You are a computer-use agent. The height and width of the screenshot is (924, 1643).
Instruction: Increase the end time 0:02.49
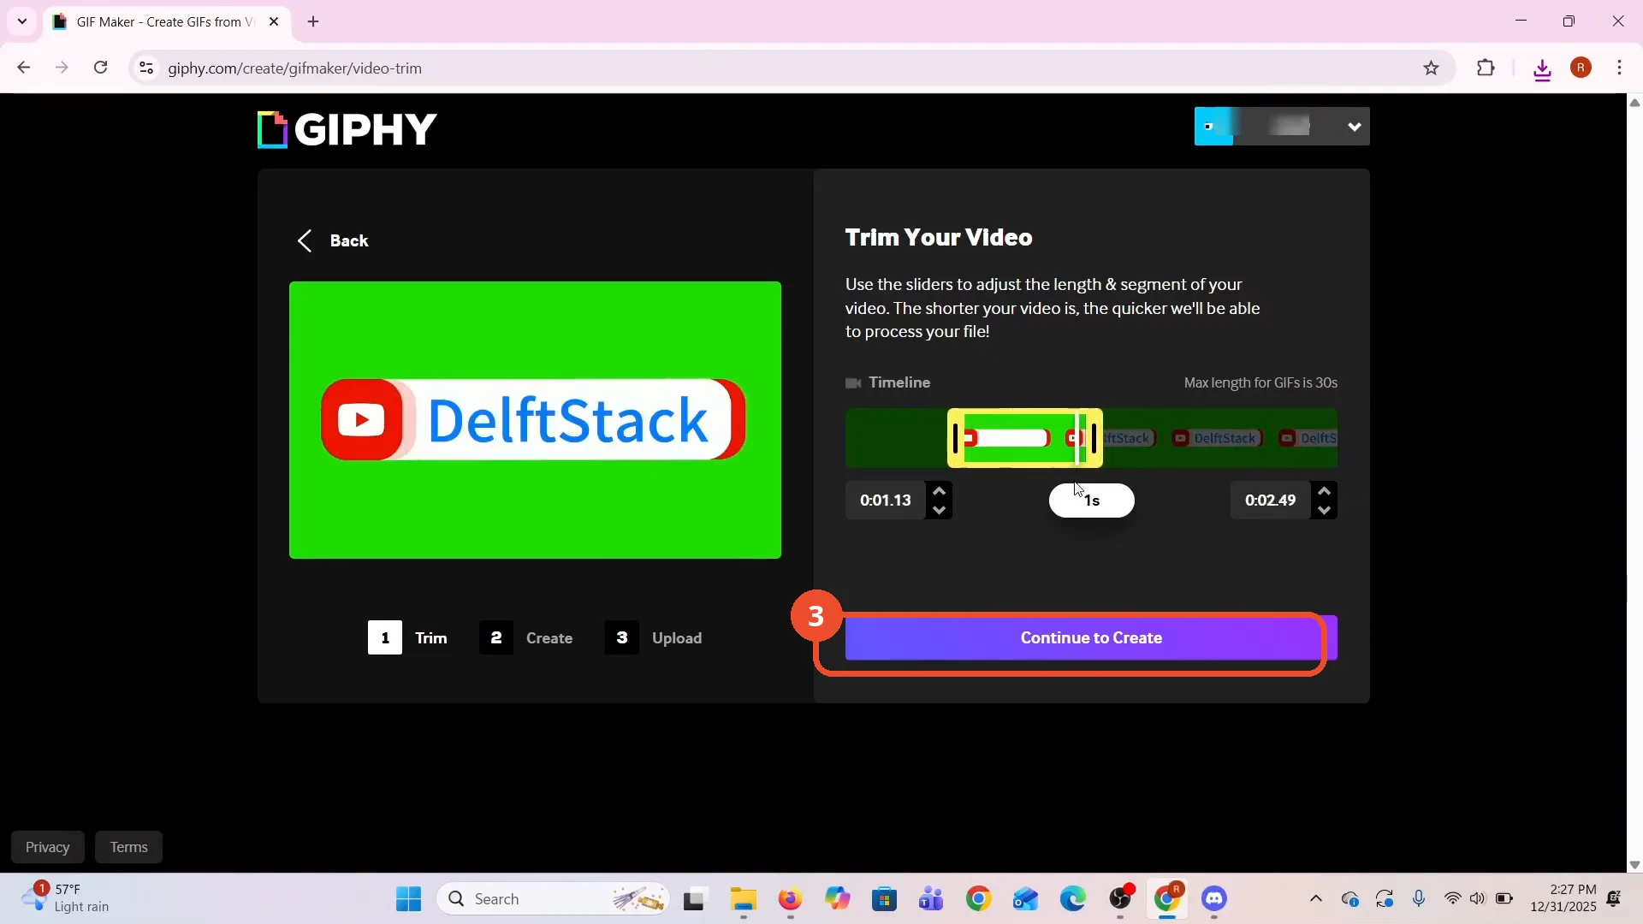click(x=1324, y=491)
